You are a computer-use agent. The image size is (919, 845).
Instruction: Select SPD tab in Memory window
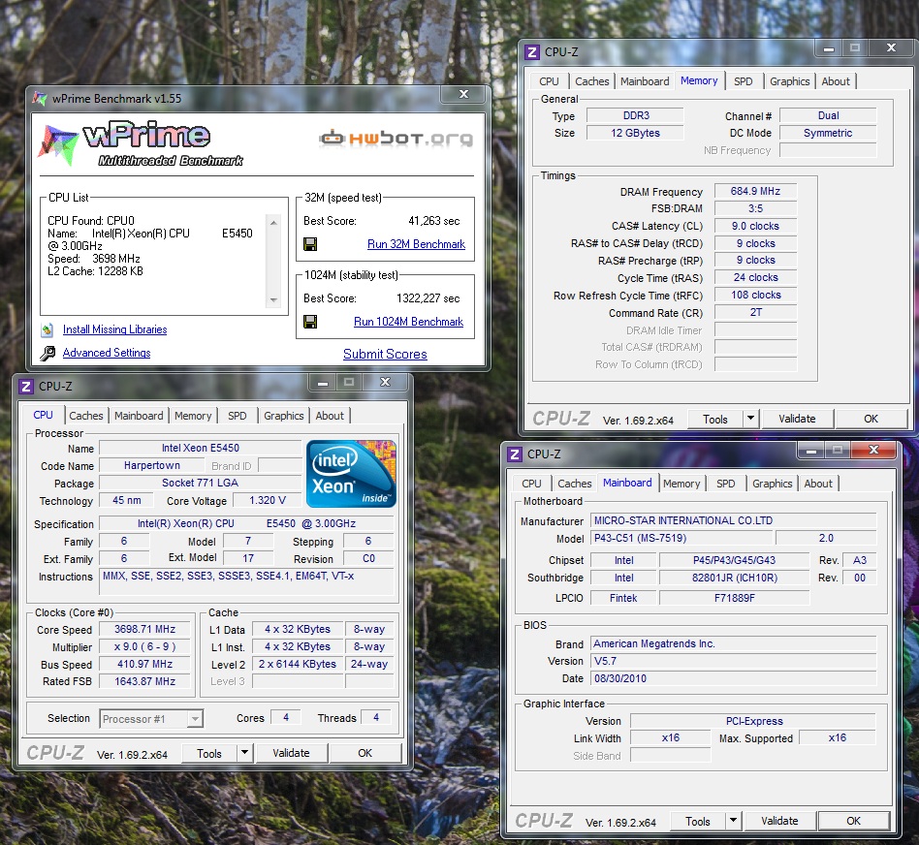pos(744,81)
